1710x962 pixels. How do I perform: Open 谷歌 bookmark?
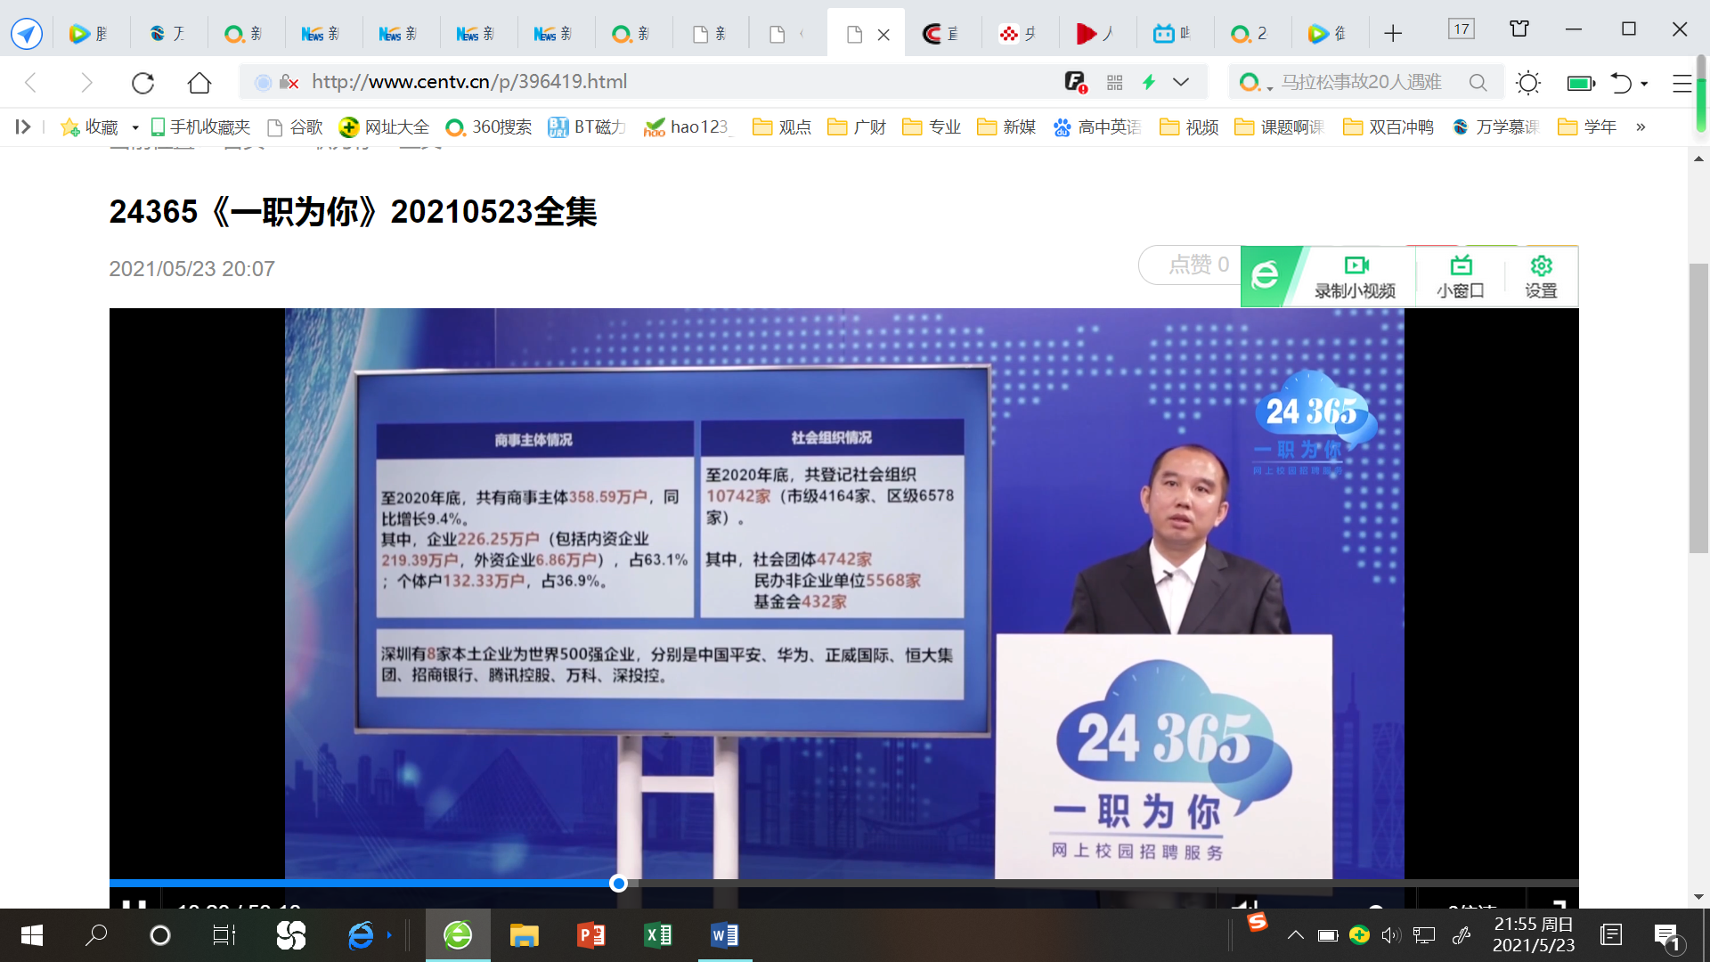[x=296, y=127]
